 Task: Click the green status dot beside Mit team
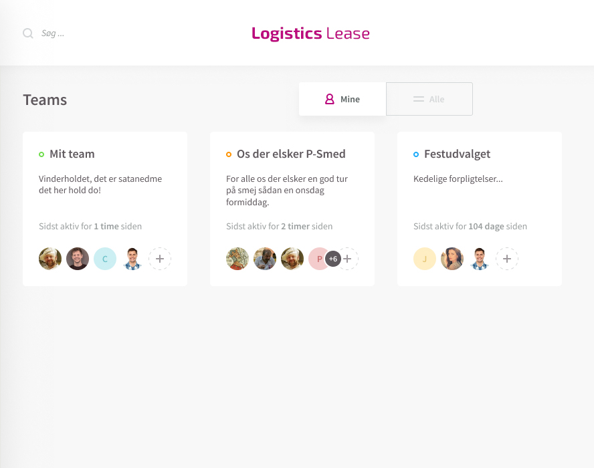(41, 154)
